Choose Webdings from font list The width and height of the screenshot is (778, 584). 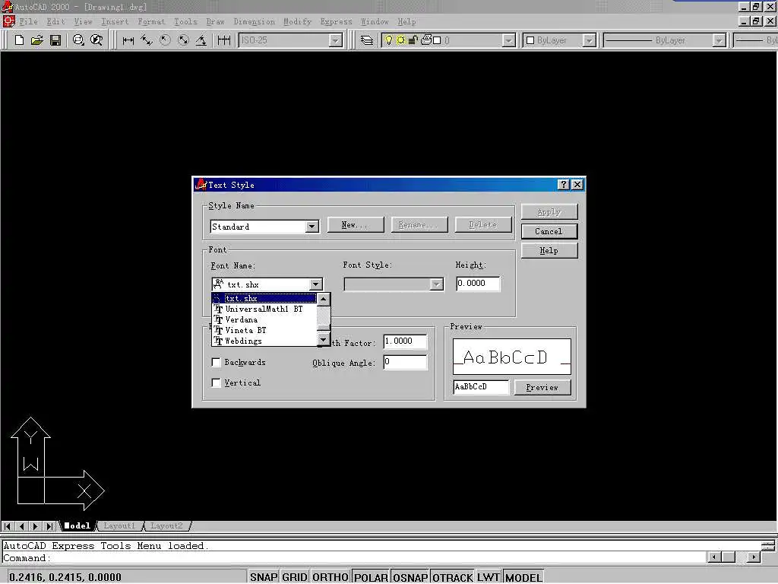coord(264,341)
